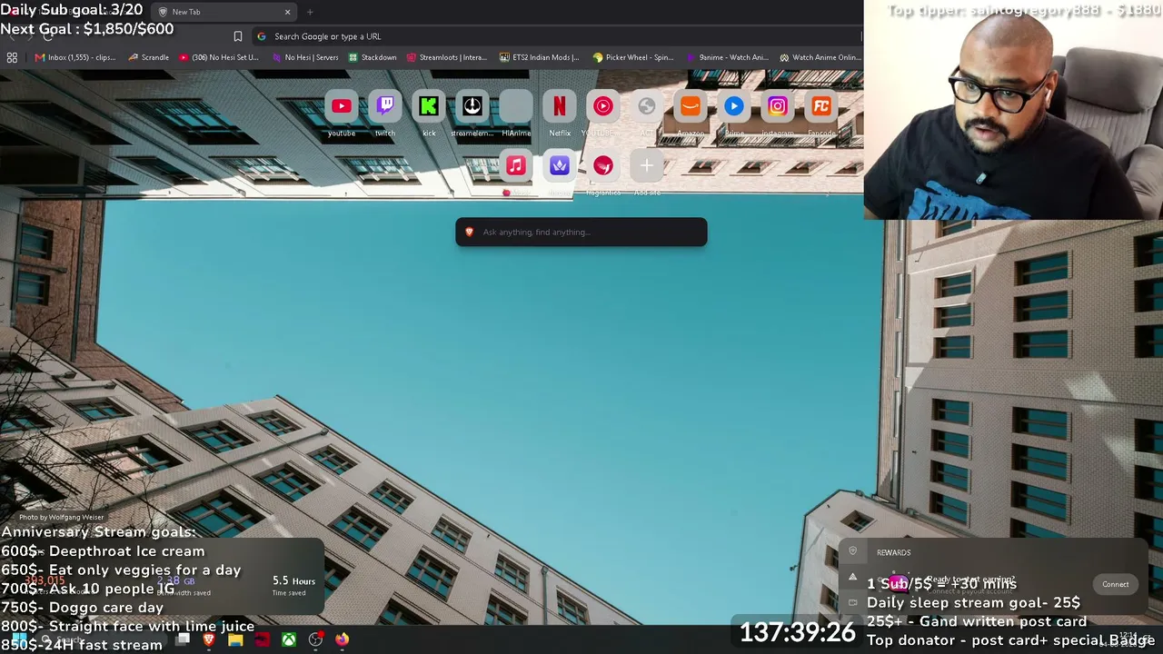Open the Fancode shortcut tile
1163x654 pixels.
pos(821,107)
